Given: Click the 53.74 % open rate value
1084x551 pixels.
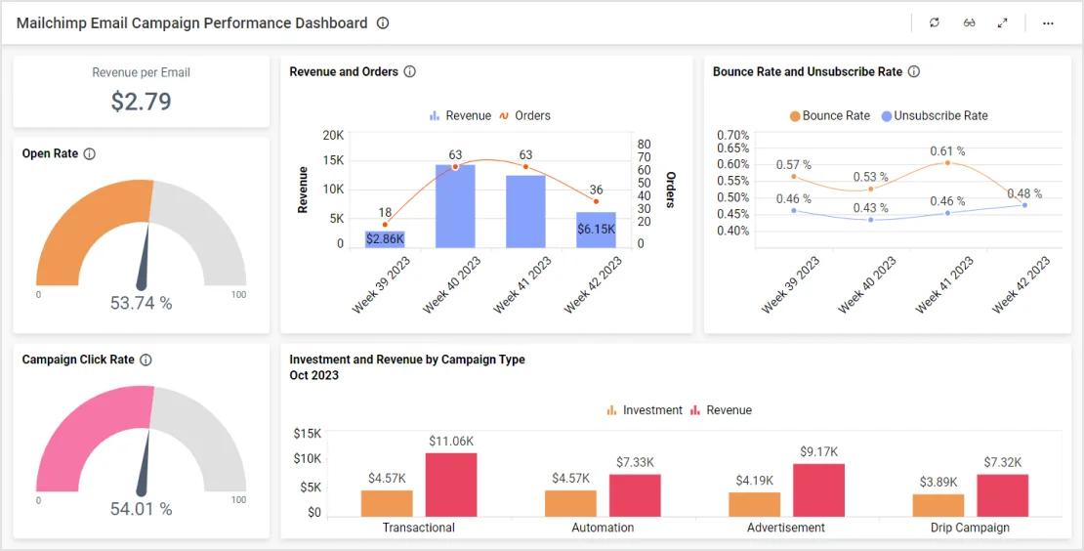Looking at the screenshot, I should 141,303.
